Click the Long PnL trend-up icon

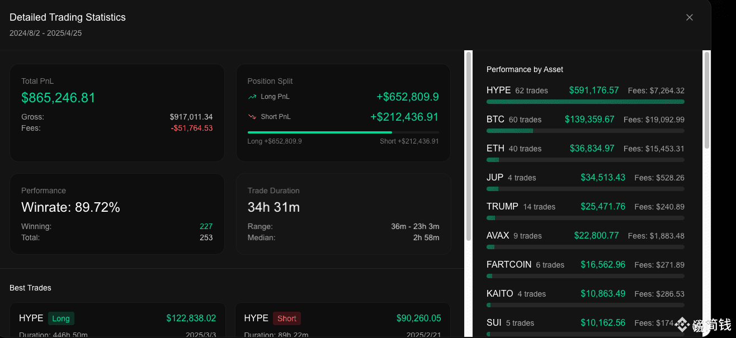pyautogui.click(x=252, y=97)
